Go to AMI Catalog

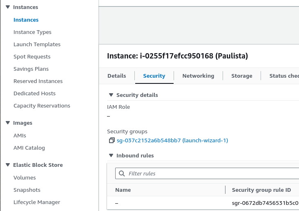[x=29, y=148]
